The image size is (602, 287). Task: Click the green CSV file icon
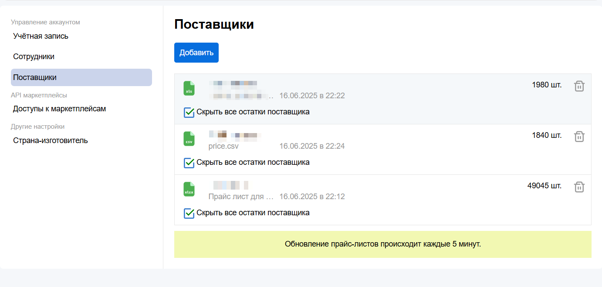(189, 139)
